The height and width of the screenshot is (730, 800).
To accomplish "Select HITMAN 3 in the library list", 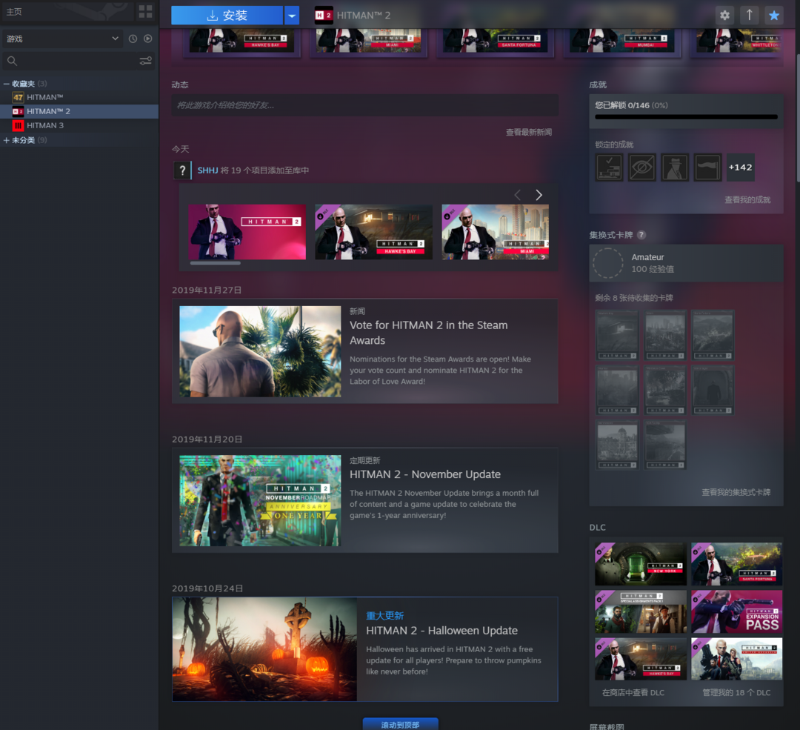I will (x=45, y=125).
